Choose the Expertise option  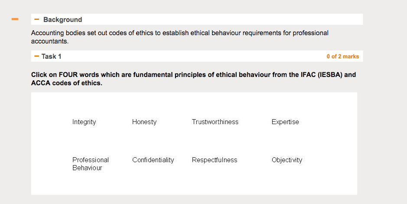point(285,122)
